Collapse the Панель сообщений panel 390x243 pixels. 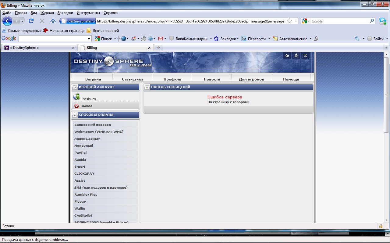pyautogui.click(x=147, y=87)
